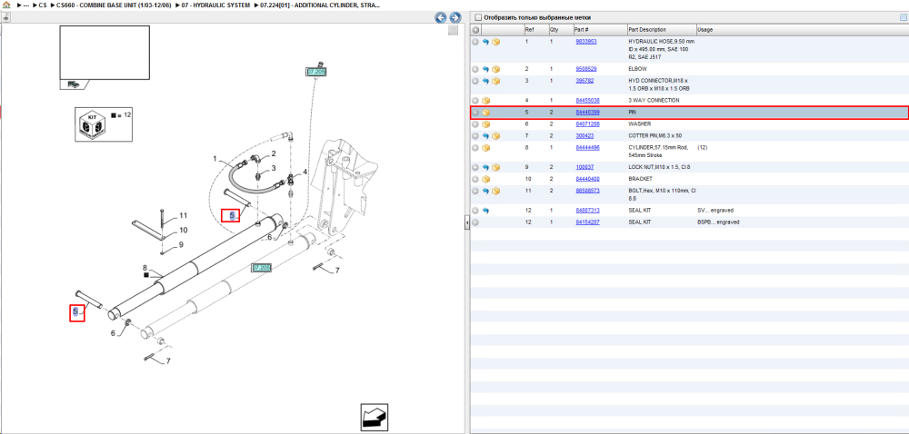Click blue replacement arrow for ELBOW row
Viewport: 909px width, 434px height.
[485, 69]
